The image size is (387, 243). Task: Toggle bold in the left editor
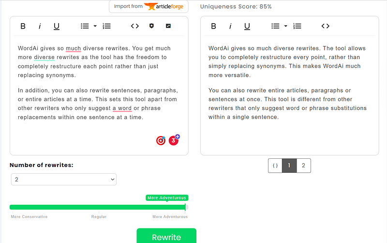tap(23, 26)
